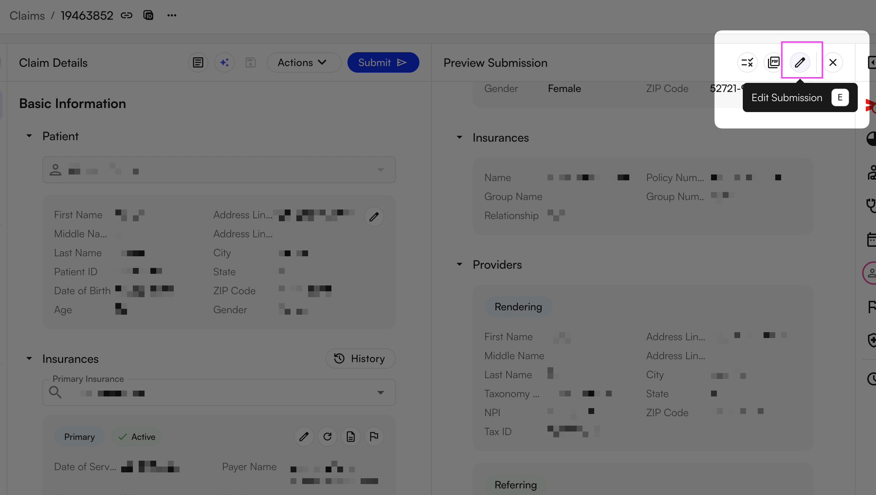Click the Edit Submission pencil
The image size is (876, 495).
800,62
